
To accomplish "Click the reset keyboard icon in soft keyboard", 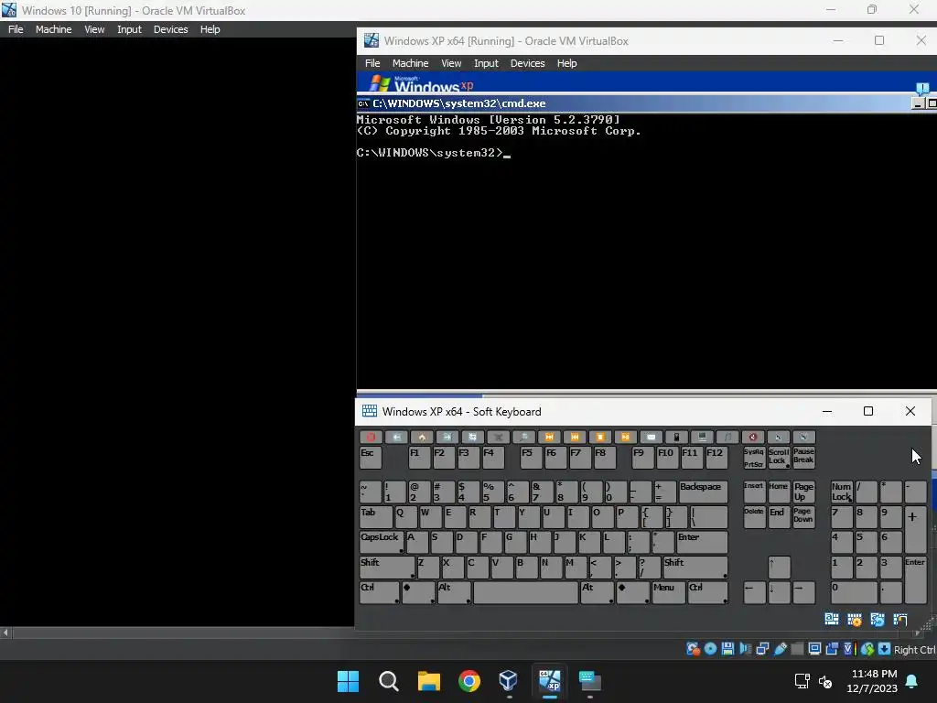I will click(878, 620).
